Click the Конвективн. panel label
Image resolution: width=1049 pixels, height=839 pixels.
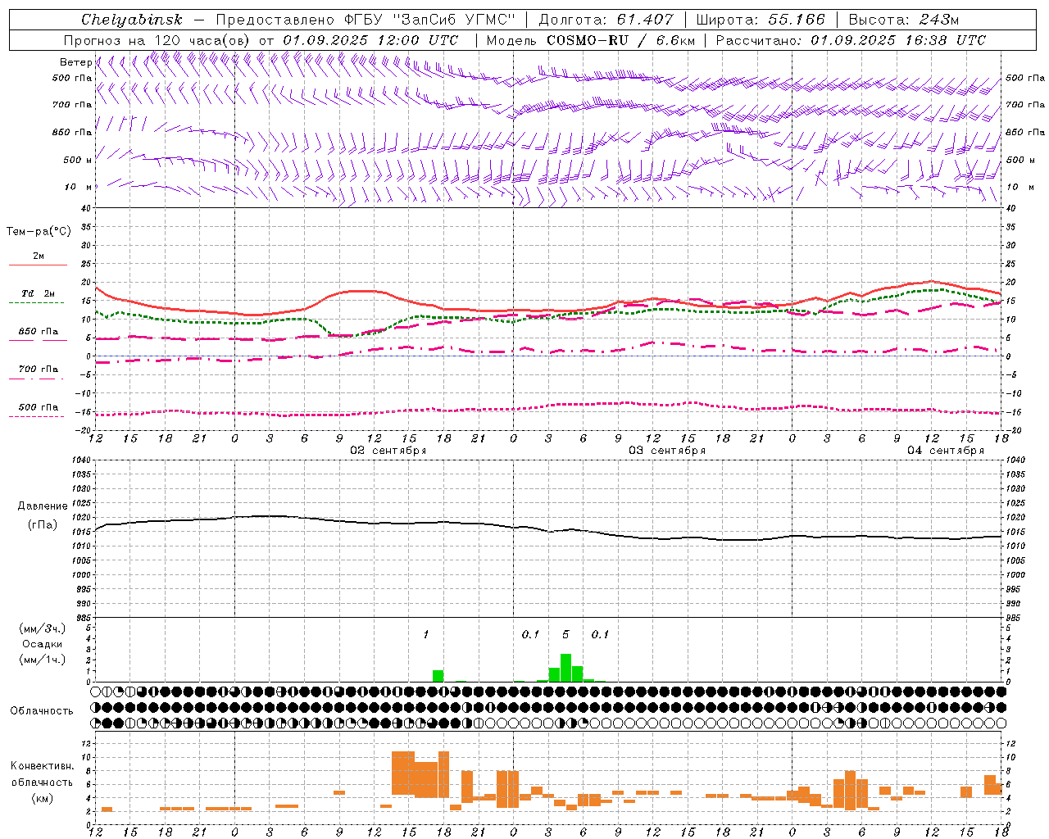(x=43, y=766)
